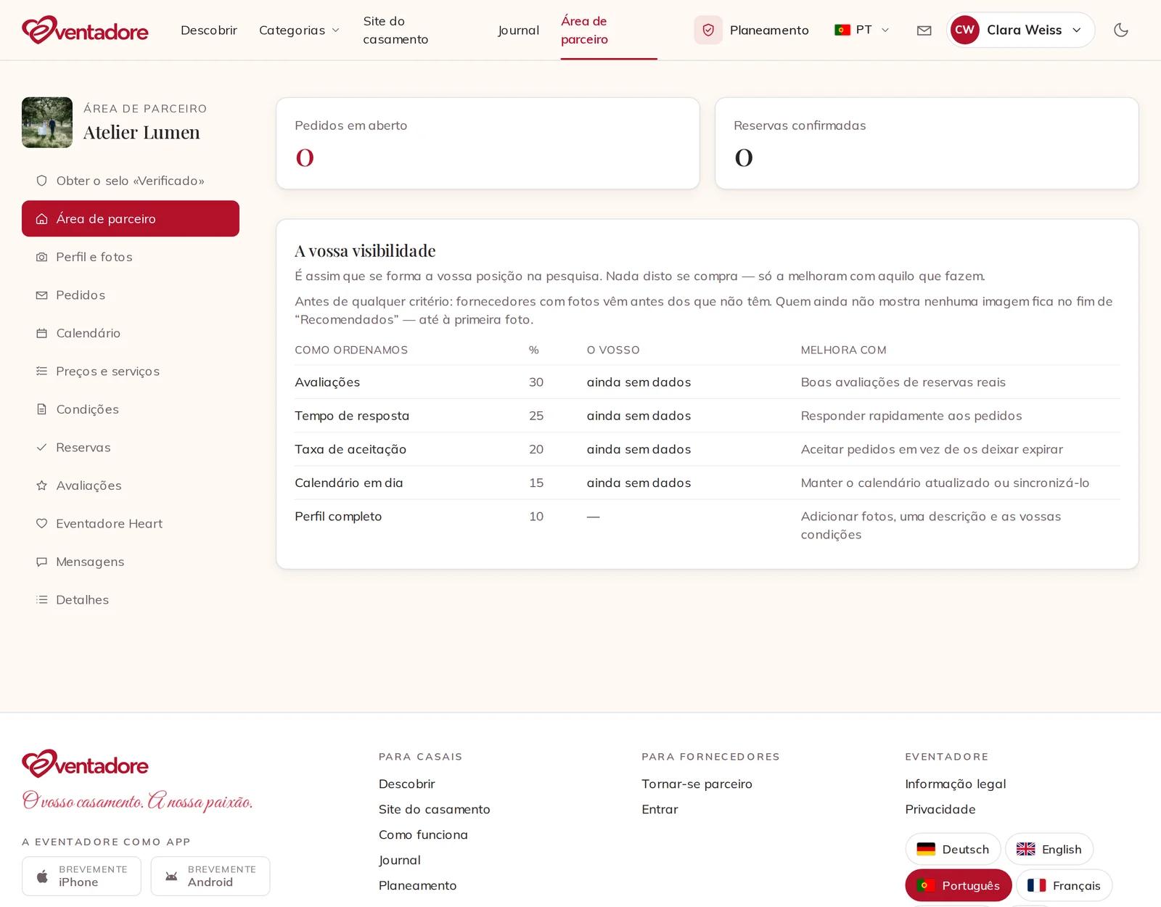Choose the Deutsch language button
The height and width of the screenshot is (907, 1161).
(953, 849)
